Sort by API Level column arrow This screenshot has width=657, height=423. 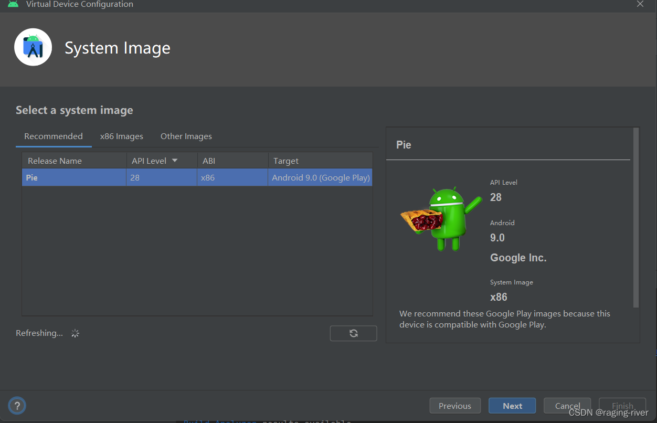tap(175, 161)
